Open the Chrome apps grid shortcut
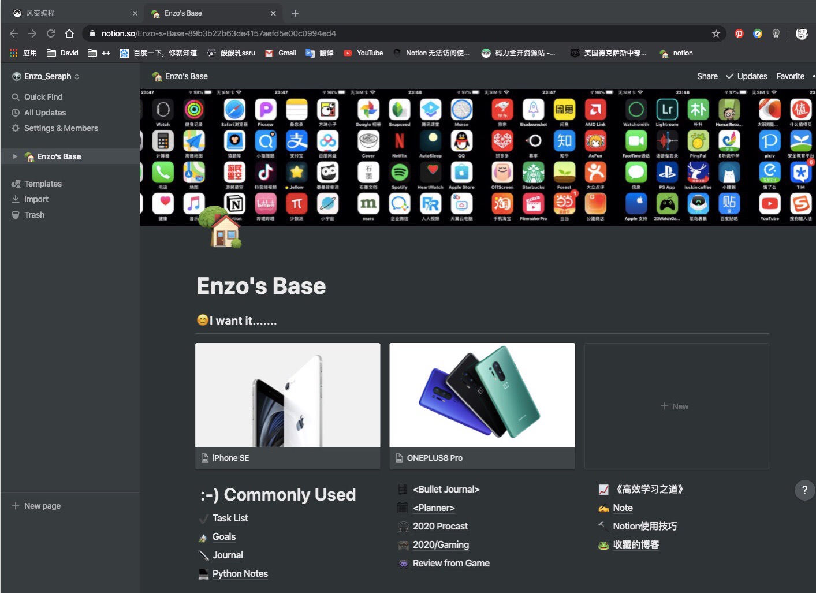This screenshot has height=593, width=816. coord(14,53)
